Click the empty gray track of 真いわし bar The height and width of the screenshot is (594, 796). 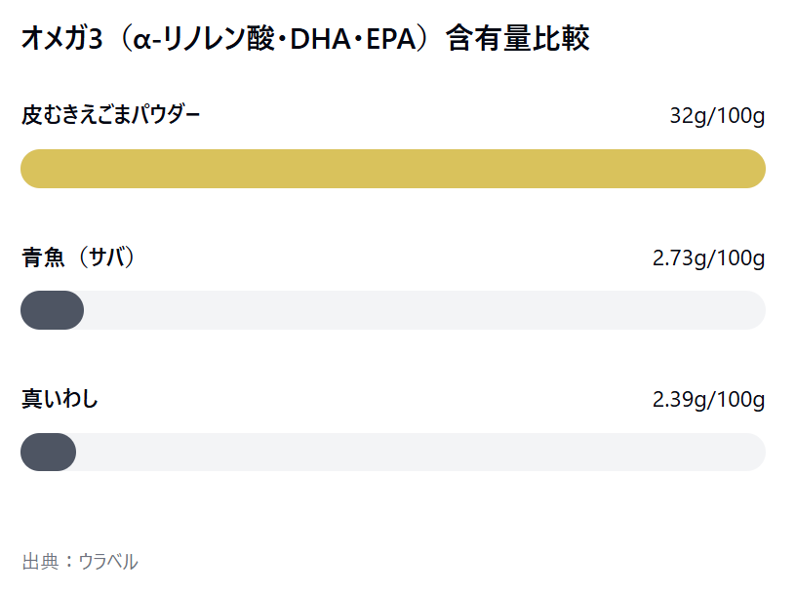click(420, 452)
